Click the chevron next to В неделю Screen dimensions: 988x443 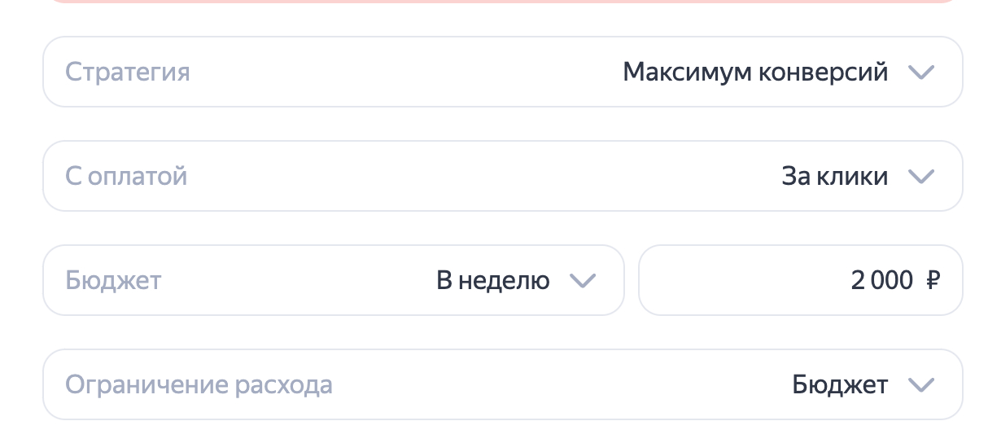point(583,281)
